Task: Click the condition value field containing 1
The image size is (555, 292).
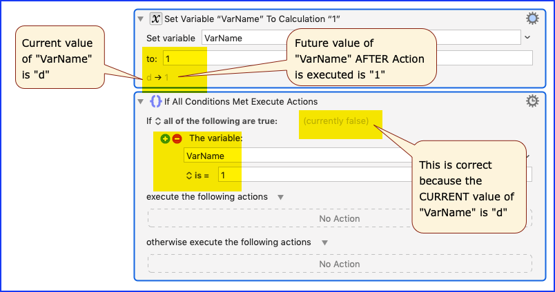Action: pos(375,175)
